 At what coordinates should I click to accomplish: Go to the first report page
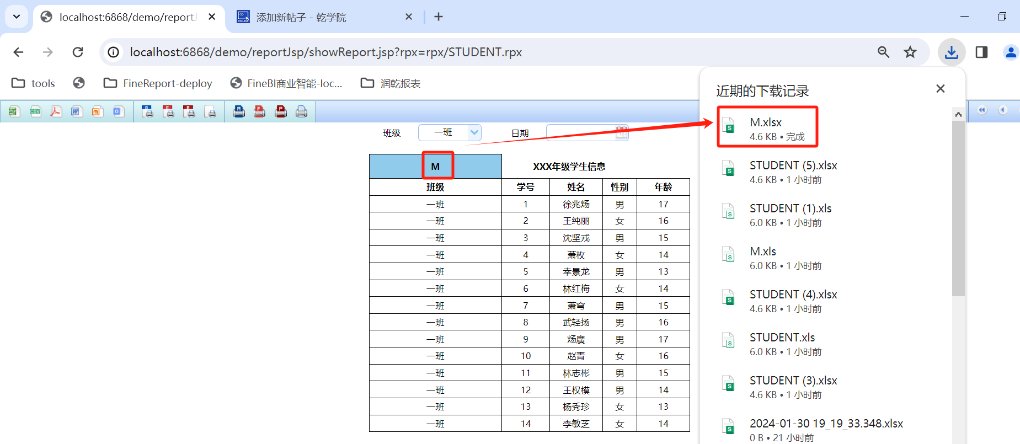click(982, 110)
